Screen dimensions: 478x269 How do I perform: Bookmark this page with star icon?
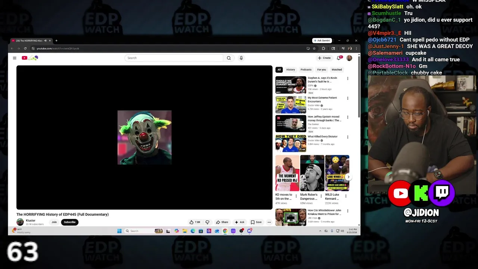(314, 48)
